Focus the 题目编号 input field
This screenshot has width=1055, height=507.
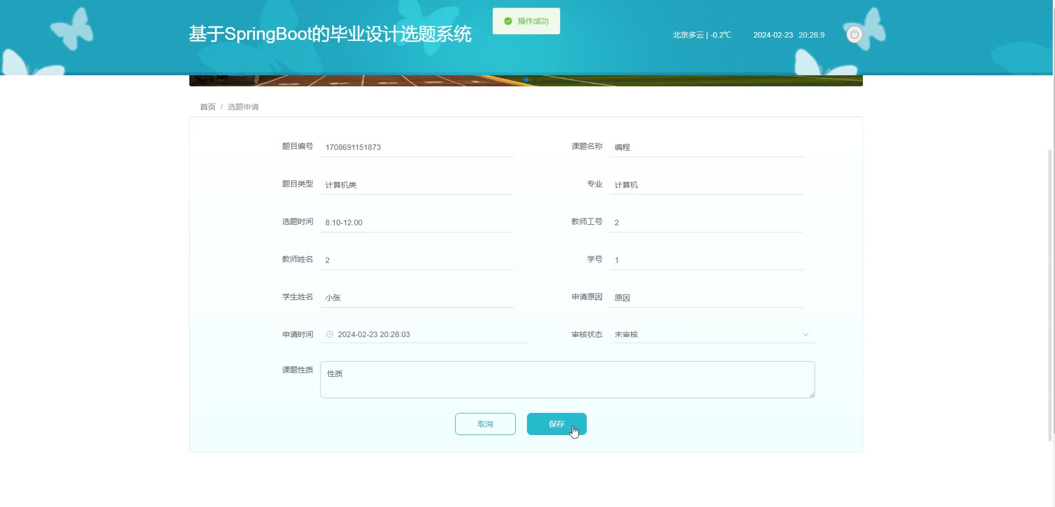pos(416,147)
